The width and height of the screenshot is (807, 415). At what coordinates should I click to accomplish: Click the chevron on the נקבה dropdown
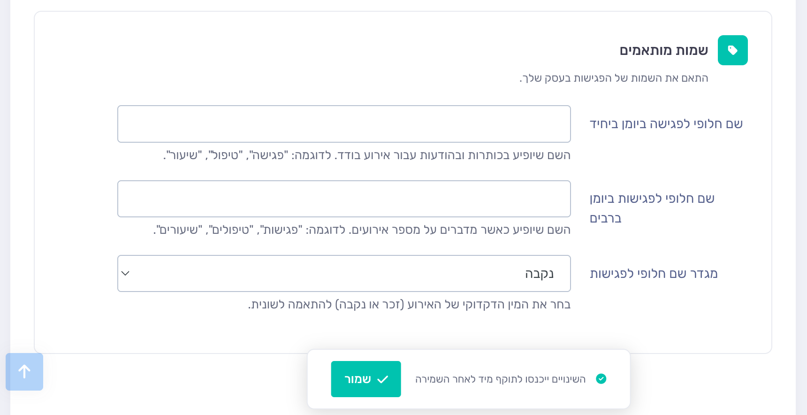[x=125, y=273]
